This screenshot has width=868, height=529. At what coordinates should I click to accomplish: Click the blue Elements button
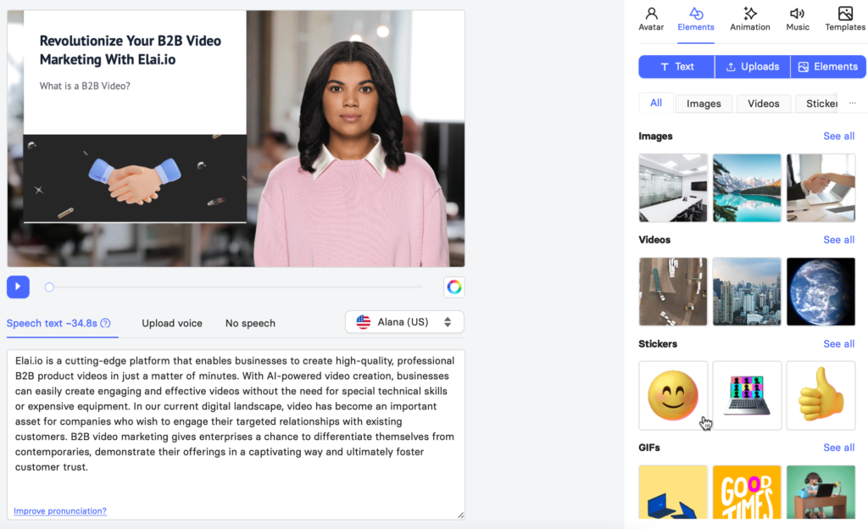coord(828,66)
